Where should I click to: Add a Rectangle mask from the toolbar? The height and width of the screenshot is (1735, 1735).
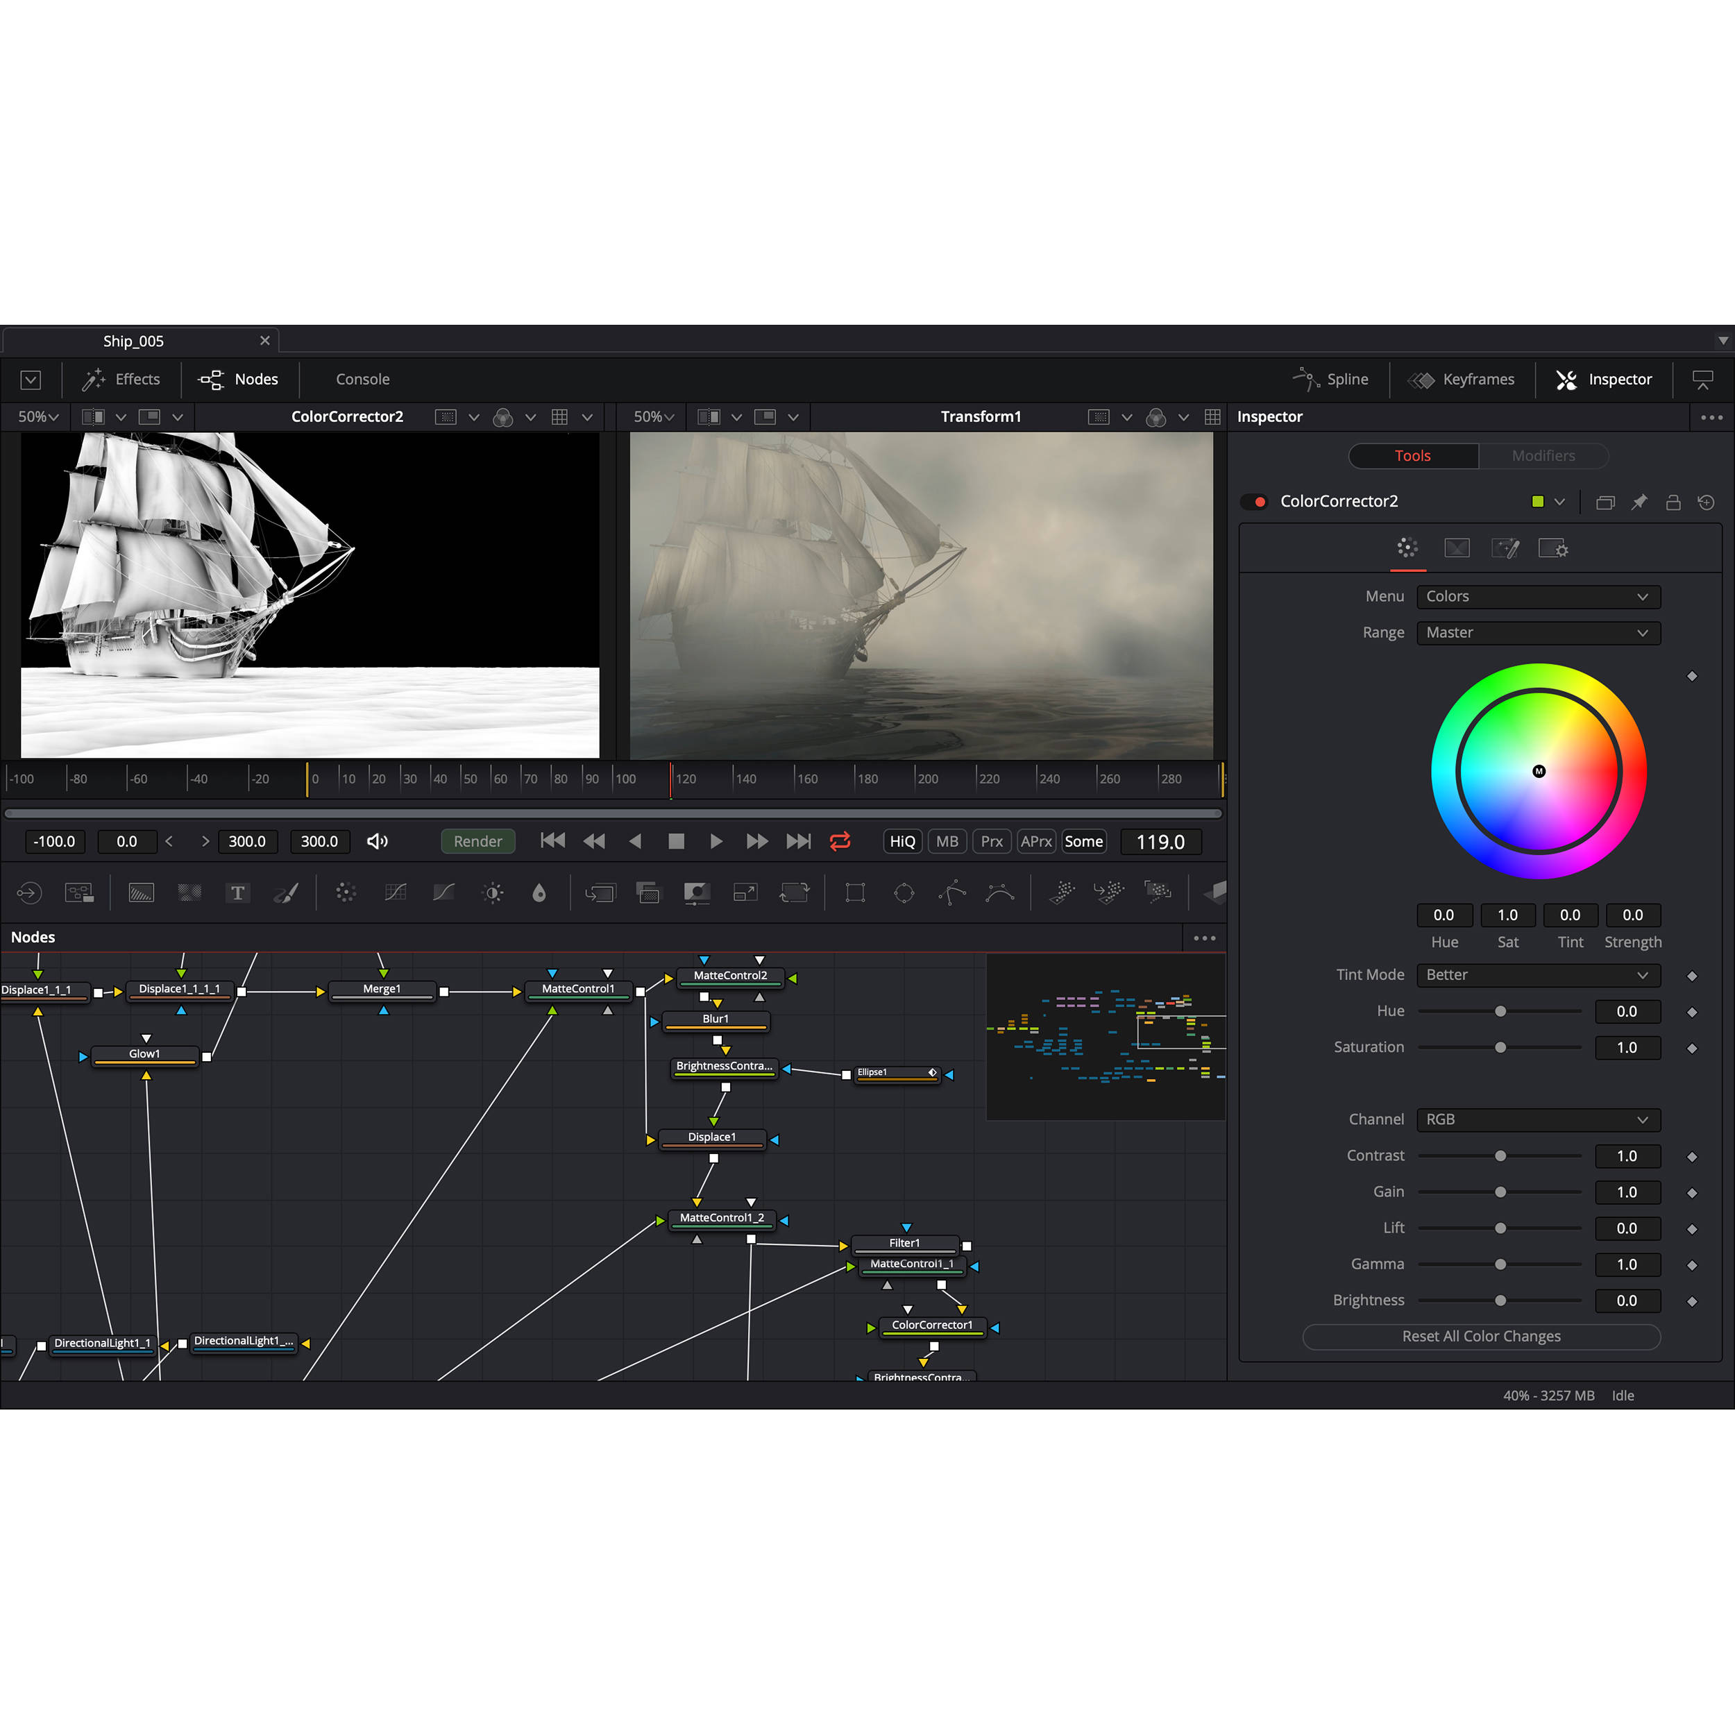(x=854, y=892)
